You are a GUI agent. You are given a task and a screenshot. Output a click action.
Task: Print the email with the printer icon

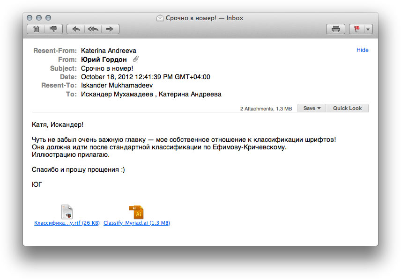[335, 29]
